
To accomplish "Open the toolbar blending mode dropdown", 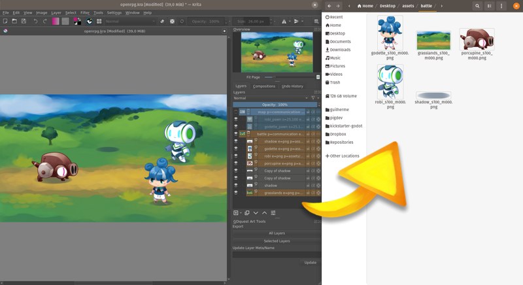I will (x=130, y=22).
